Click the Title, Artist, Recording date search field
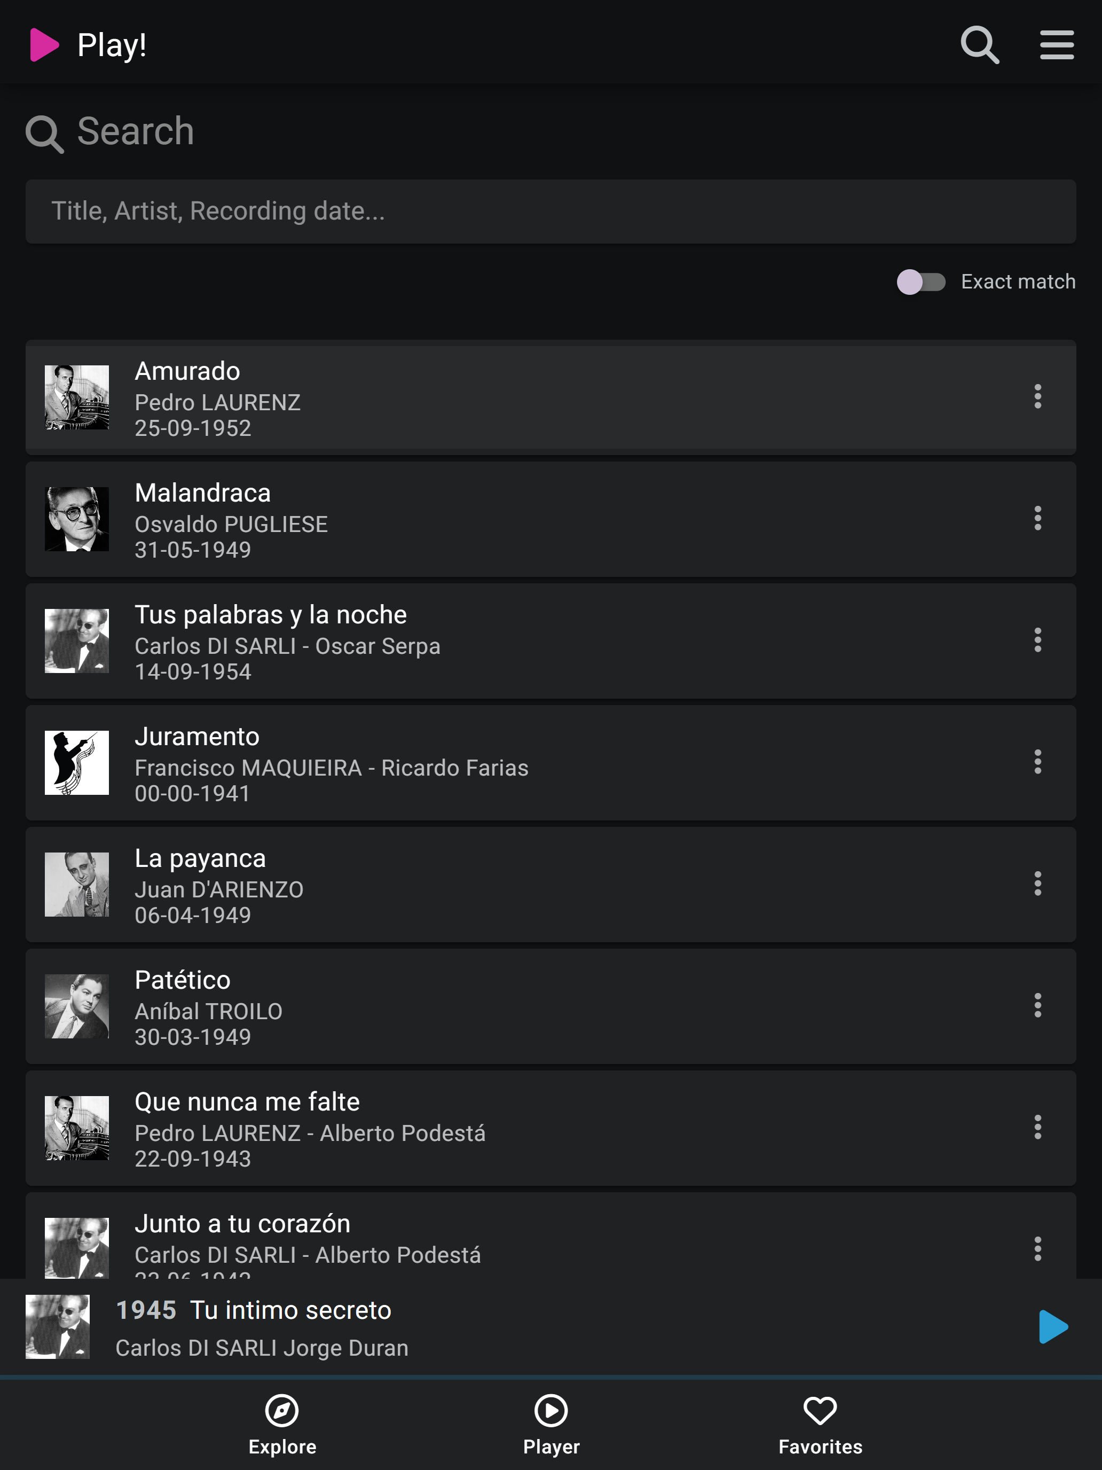This screenshot has width=1102, height=1470. pos(550,212)
